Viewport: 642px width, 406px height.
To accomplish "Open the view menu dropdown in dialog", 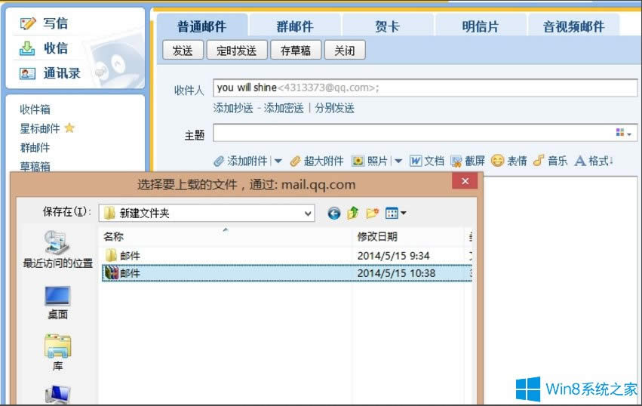I will 396,214.
